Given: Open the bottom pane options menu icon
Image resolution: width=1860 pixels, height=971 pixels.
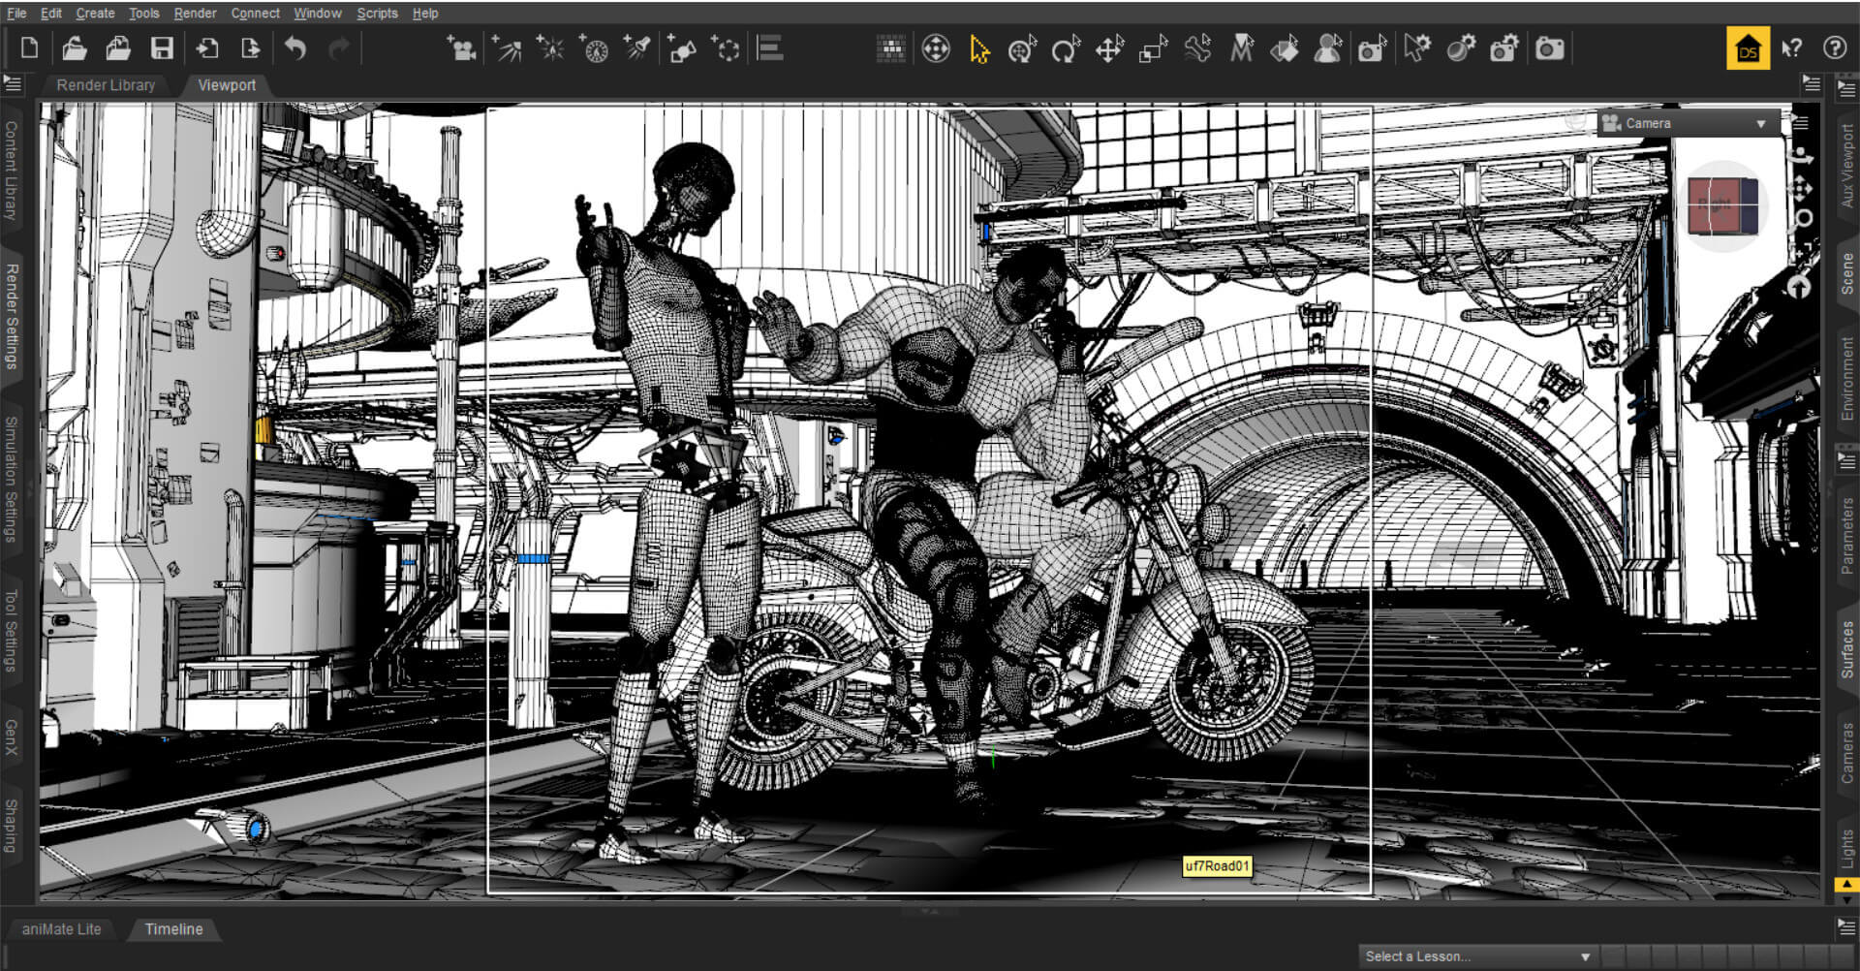Looking at the screenshot, I should point(1846,927).
